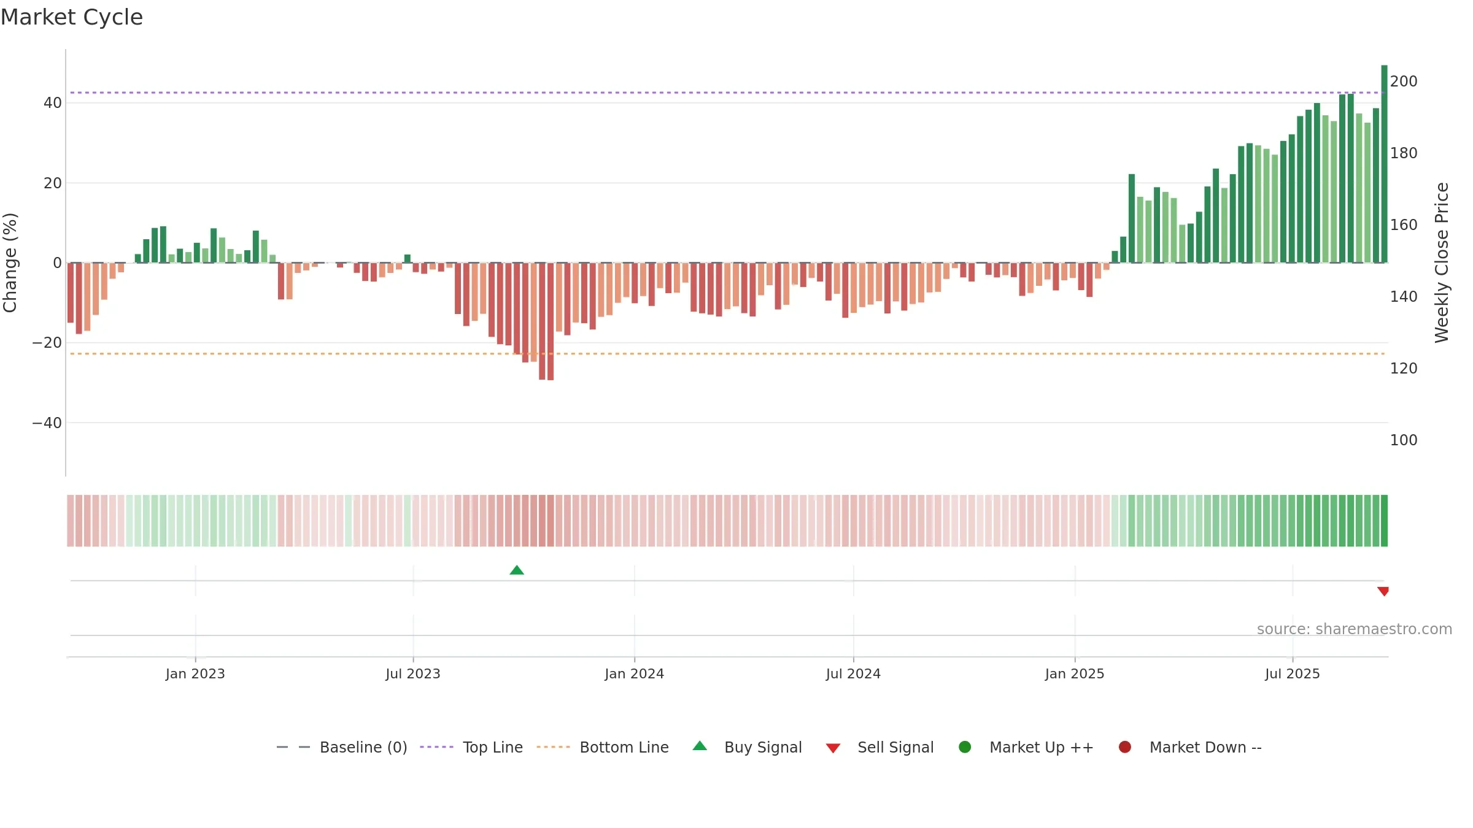Toggle the Top Line legend label
Viewport: 1473px width, 828px height.
[493, 747]
